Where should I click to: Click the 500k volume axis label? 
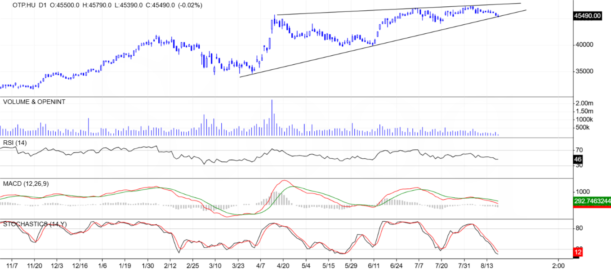(x=584, y=128)
